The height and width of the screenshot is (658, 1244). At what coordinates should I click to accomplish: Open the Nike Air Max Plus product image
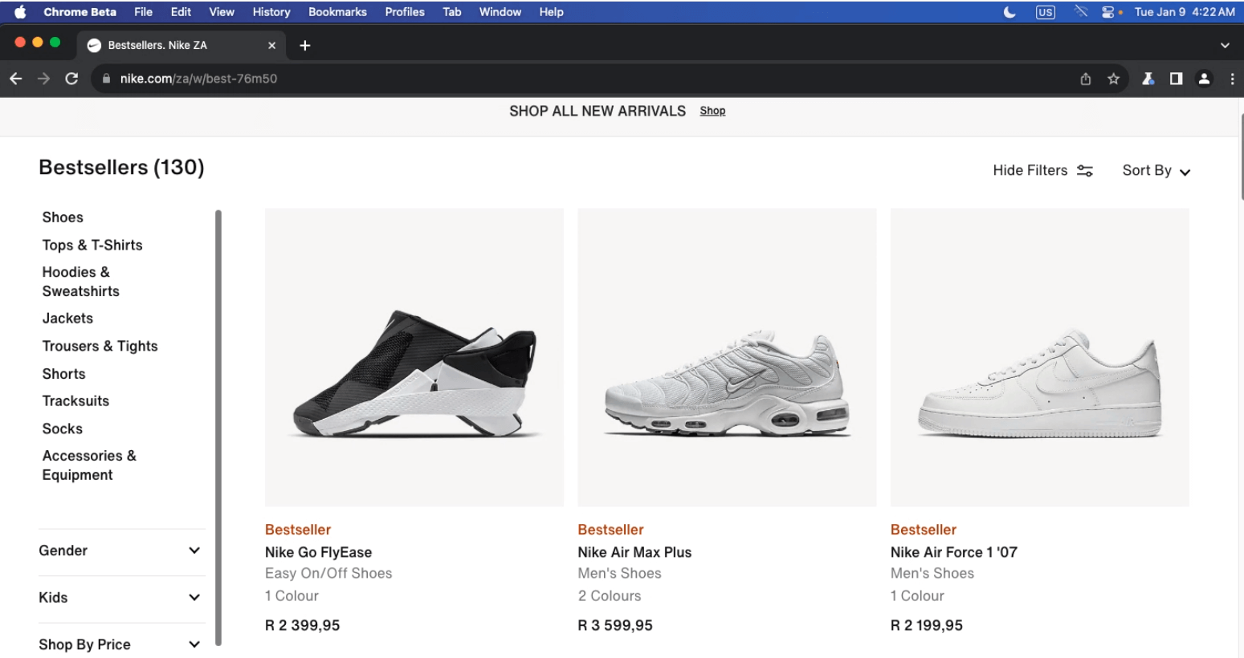click(x=727, y=358)
